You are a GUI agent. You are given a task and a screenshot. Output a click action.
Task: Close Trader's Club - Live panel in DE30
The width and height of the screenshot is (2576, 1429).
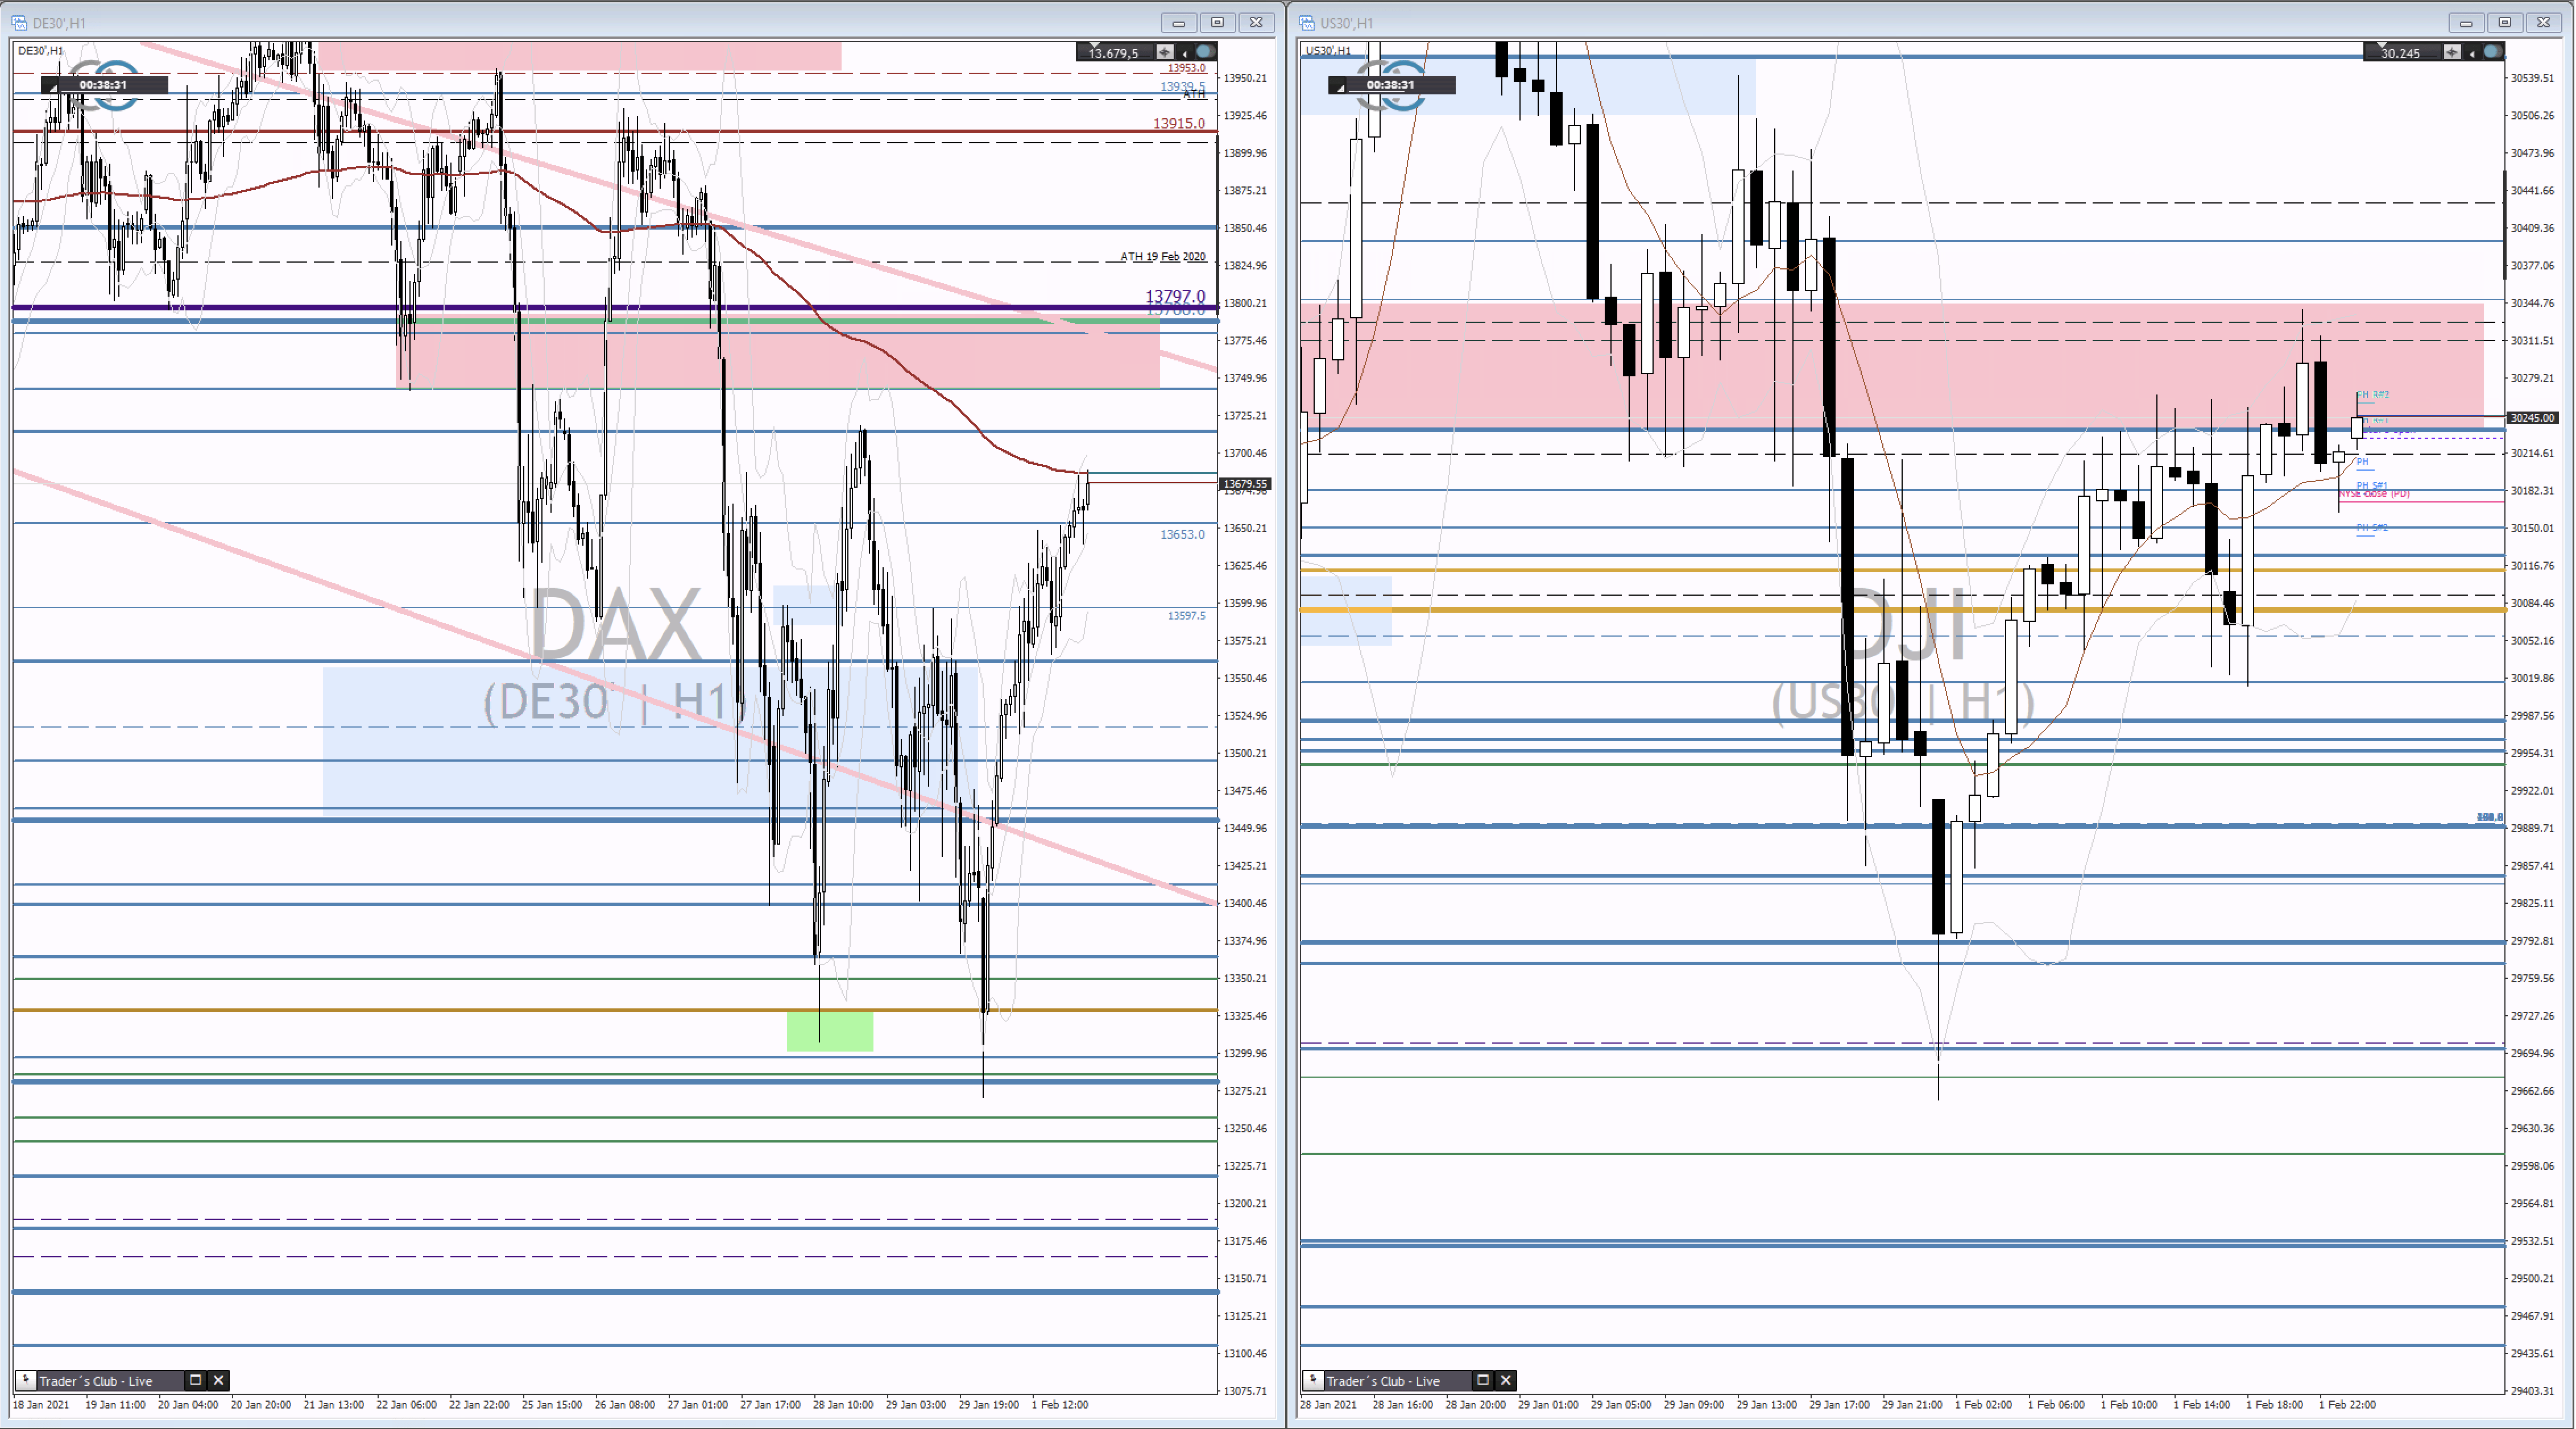pyautogui.click(x=219, y=1380)
